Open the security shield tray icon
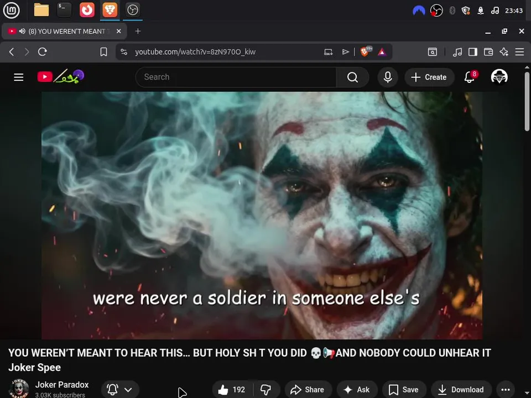Viewport: 531px width, 398px height. (x=466, y=11)
